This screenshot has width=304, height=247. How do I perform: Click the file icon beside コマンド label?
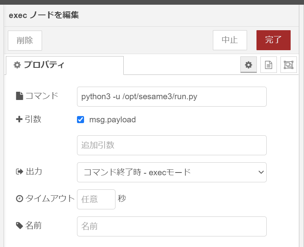point(19,96)
